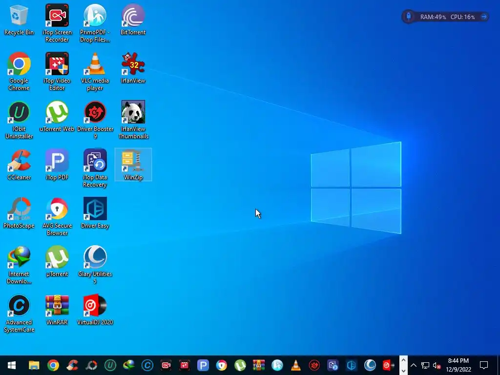Select the Glary Utilities 5 desktop shortcut
Viewport: 500px width, 375px height.
(x=95, y=265)
